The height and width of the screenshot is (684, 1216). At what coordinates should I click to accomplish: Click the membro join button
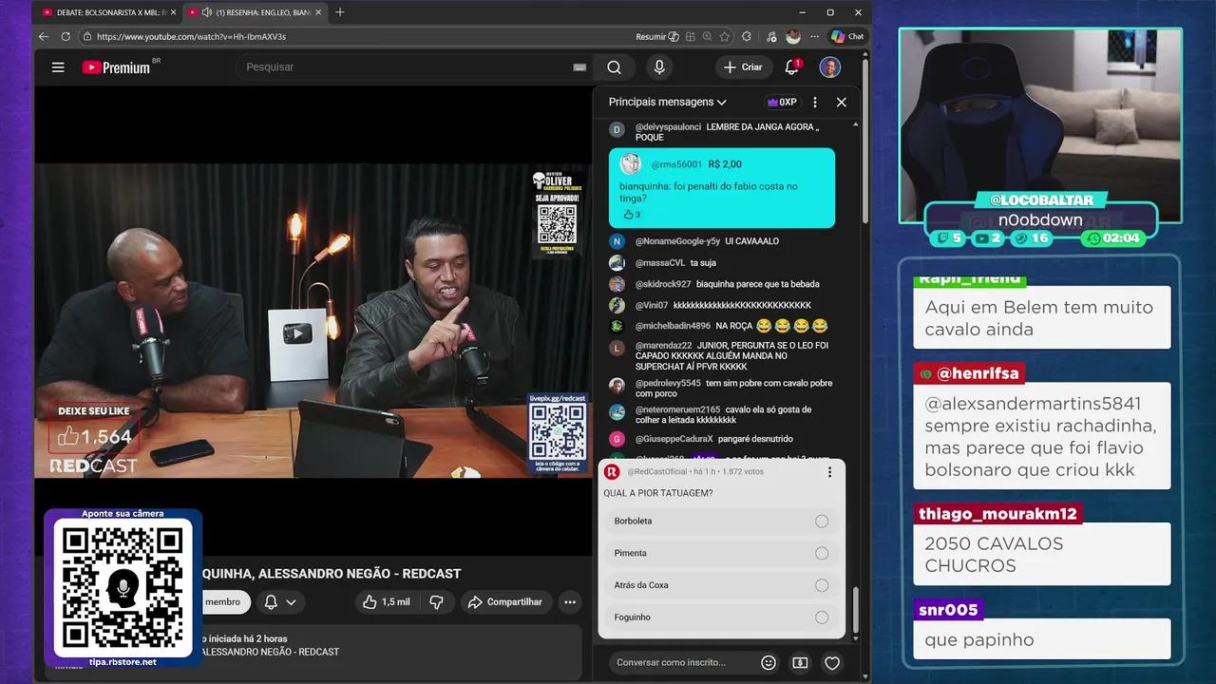tap(223, 602)
